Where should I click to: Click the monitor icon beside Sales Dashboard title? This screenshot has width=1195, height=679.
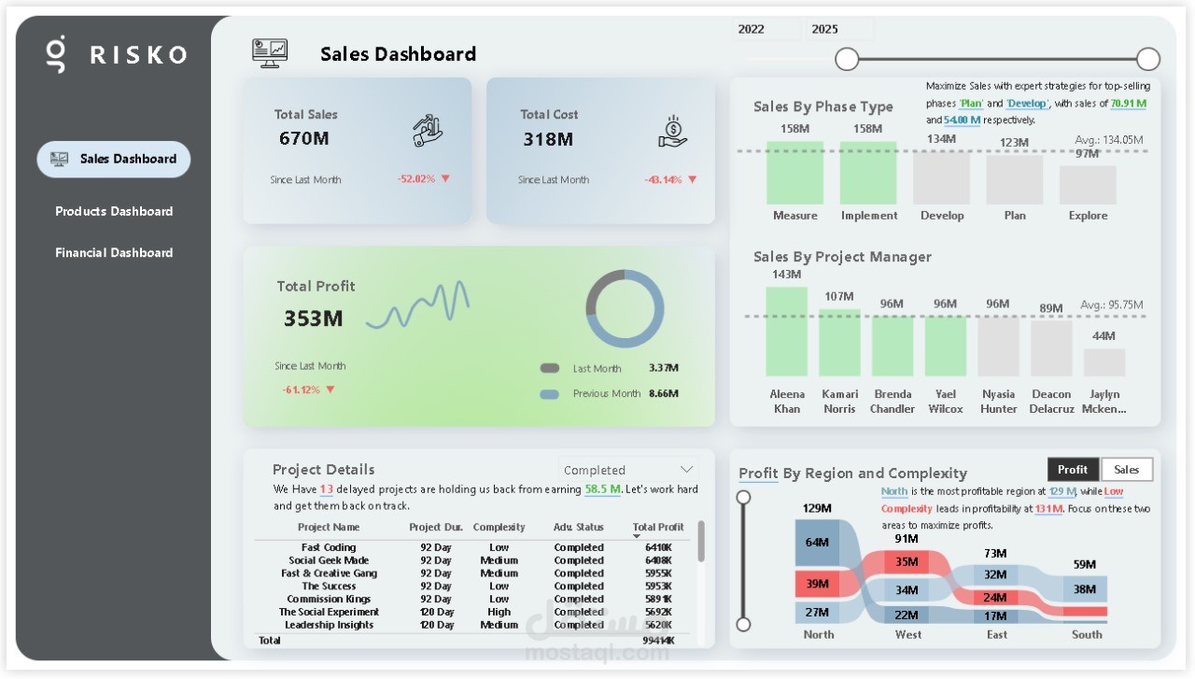point(270,52)
